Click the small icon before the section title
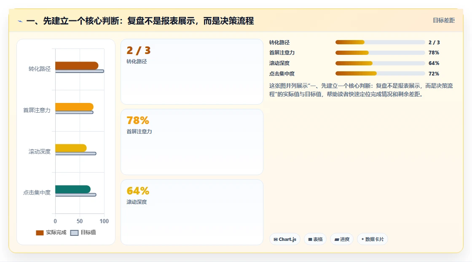This screenshot has height=262, width=472. [x=20, y=21]
